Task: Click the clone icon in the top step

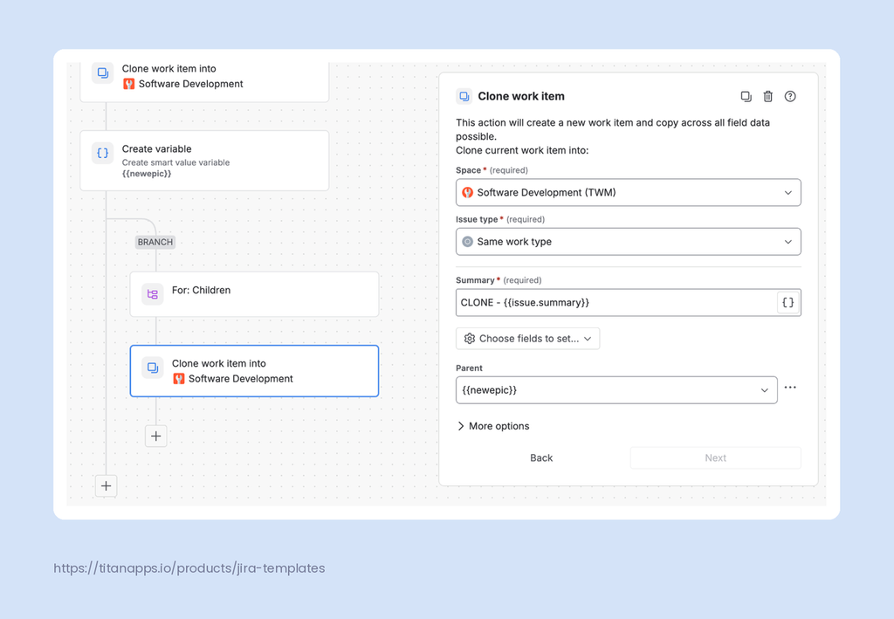Action: [x=103, y=73]
